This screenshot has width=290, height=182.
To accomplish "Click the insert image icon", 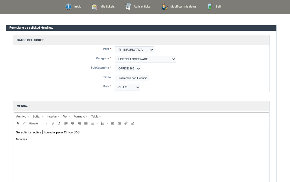I will pyautogui.click(x=132, y=123).
